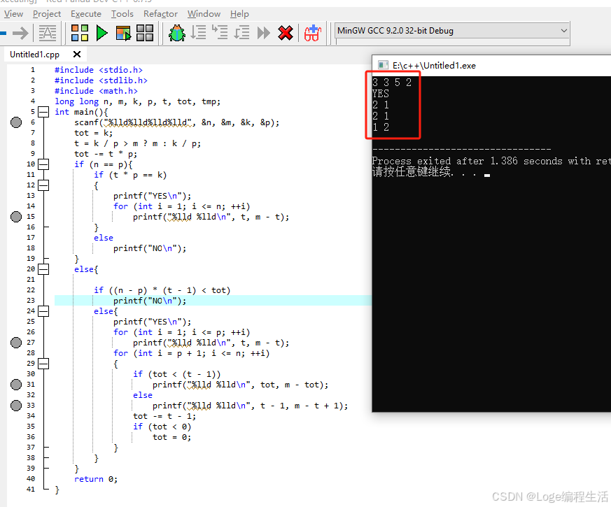This screenshot has height=507, width=611.
Task: Click the 'tot = 0;' line
Action: [172, 438]
